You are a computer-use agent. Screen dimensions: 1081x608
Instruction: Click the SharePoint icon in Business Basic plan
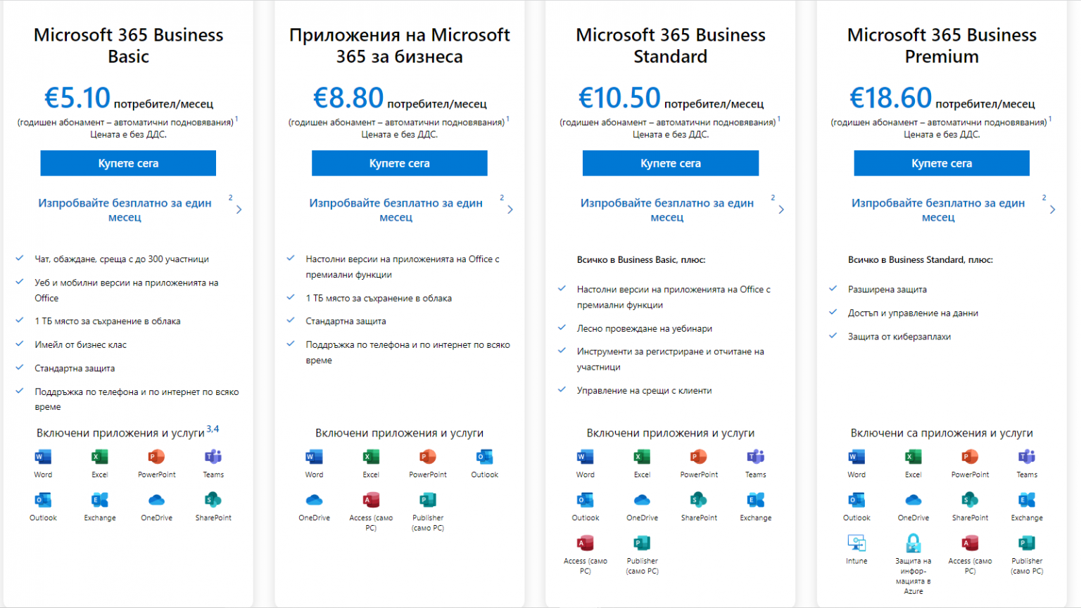point(213,500)
